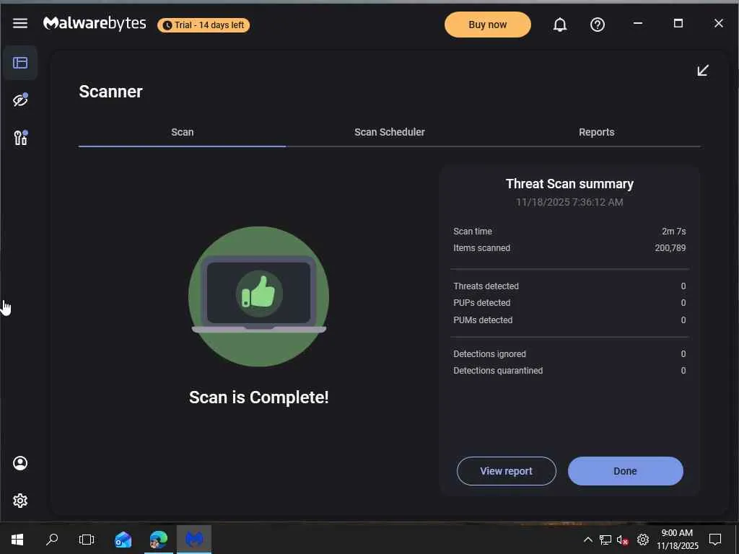This screenshot has width=739, height=554.
Task: Switch to the Scan tab
Action: 182,133
